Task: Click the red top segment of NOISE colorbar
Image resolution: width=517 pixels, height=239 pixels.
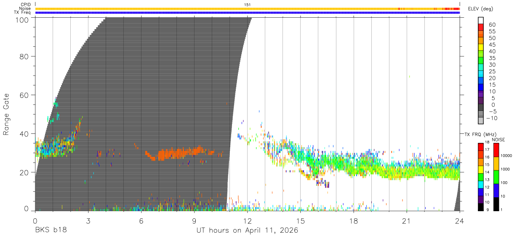Action: (x=496, y=150)
